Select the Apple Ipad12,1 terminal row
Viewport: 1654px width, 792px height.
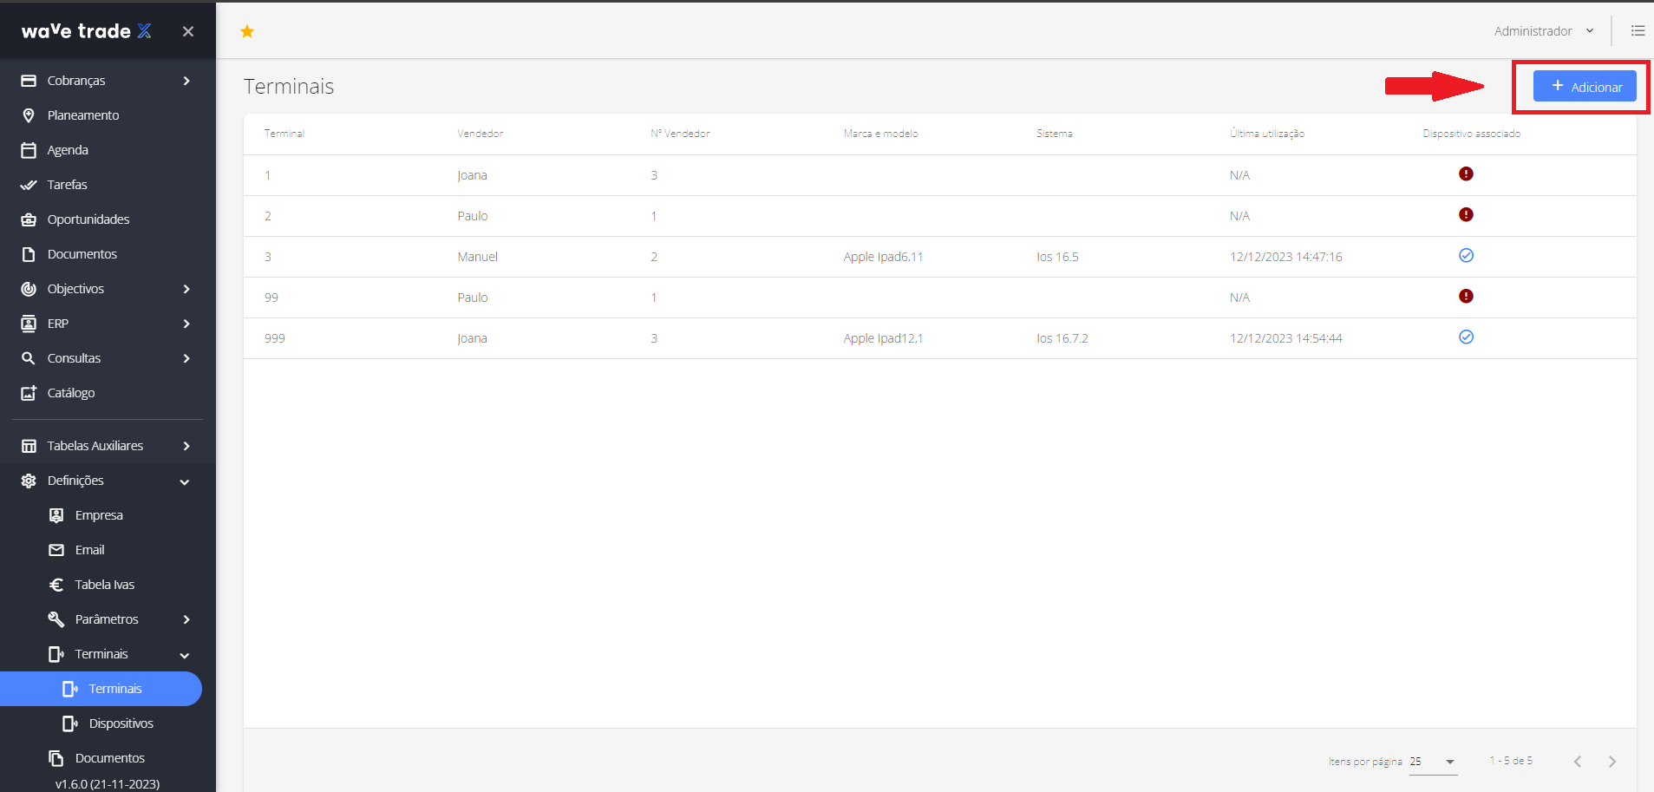[x=883, y=338]
